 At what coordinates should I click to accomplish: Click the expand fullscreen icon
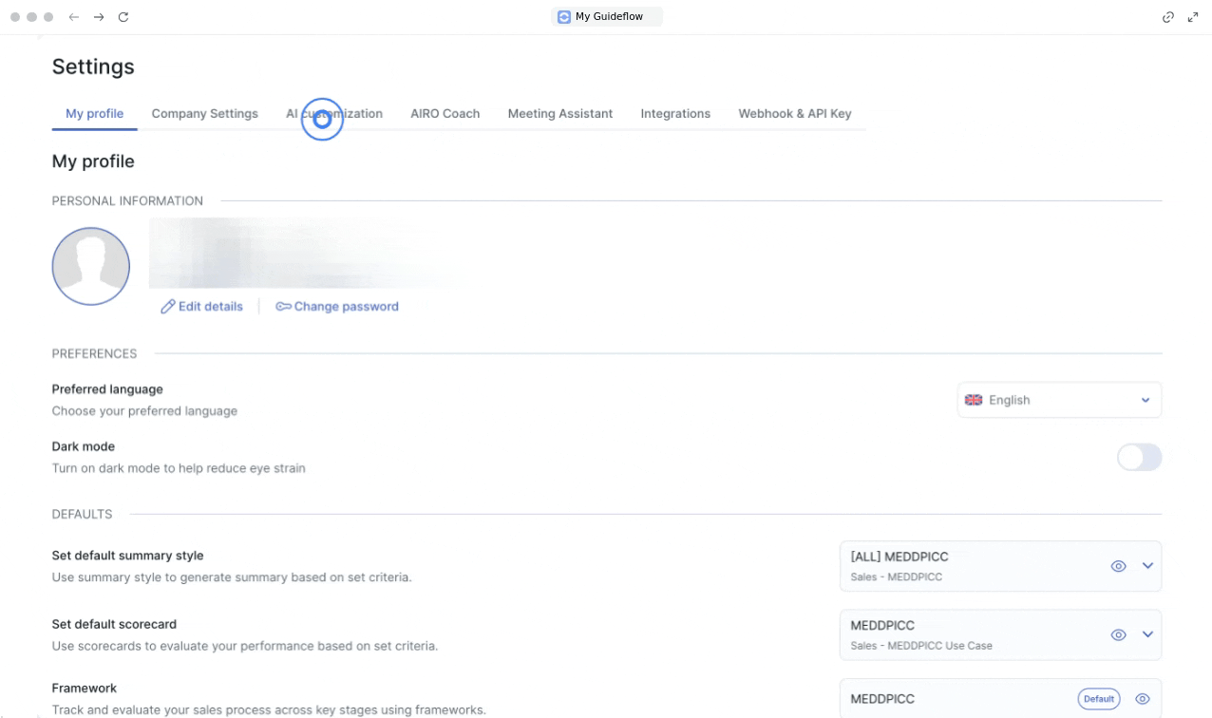[1193, 17]
